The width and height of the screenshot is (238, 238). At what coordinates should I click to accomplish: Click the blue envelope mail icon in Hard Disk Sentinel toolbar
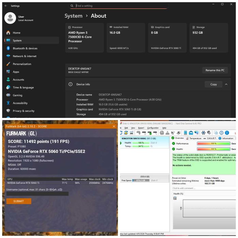point(191,133)
